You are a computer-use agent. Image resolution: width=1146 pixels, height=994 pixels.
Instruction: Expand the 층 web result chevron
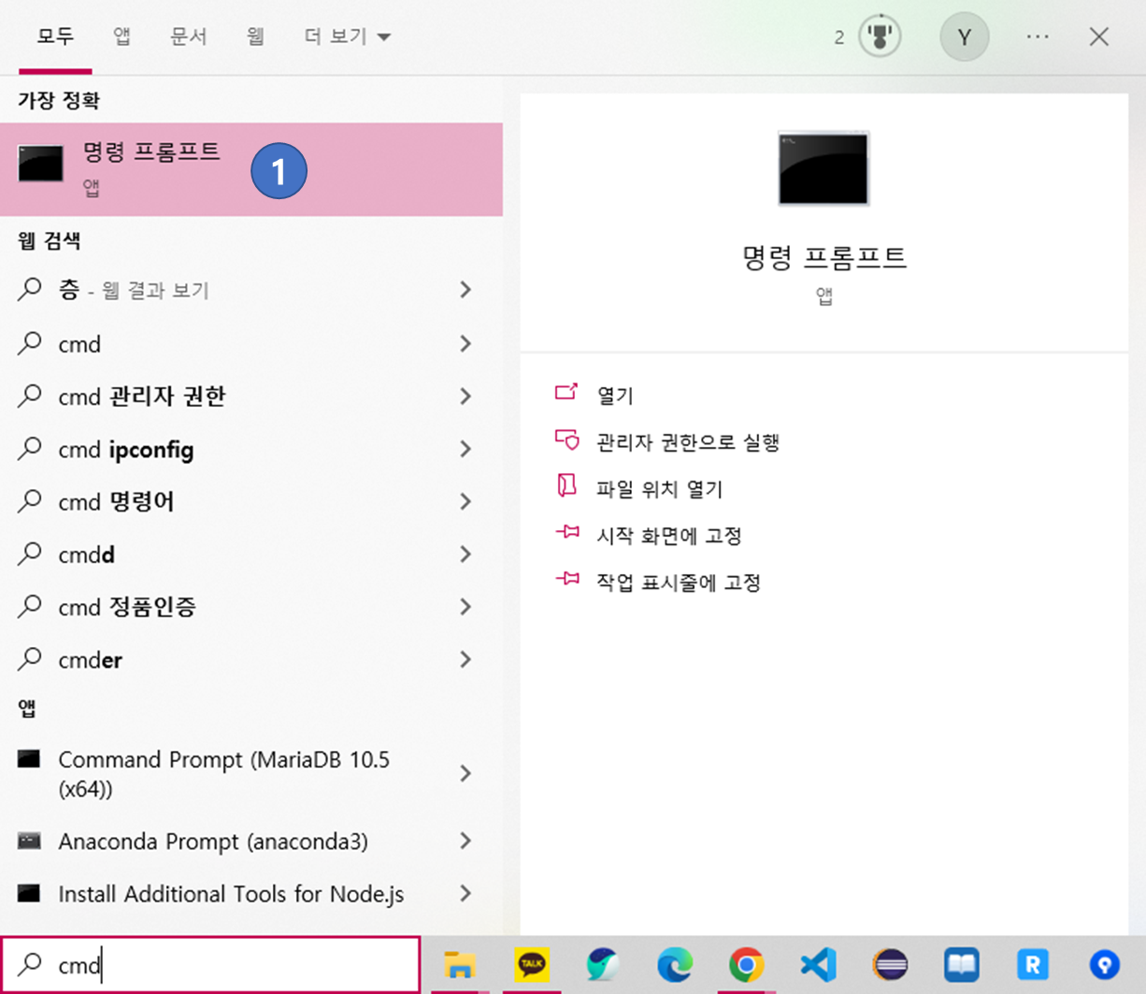466,290
